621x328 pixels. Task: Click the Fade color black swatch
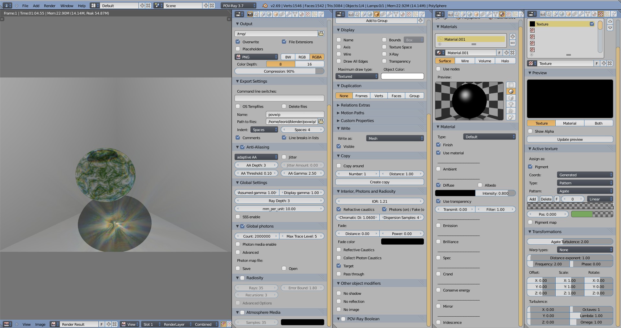(402, 241)
